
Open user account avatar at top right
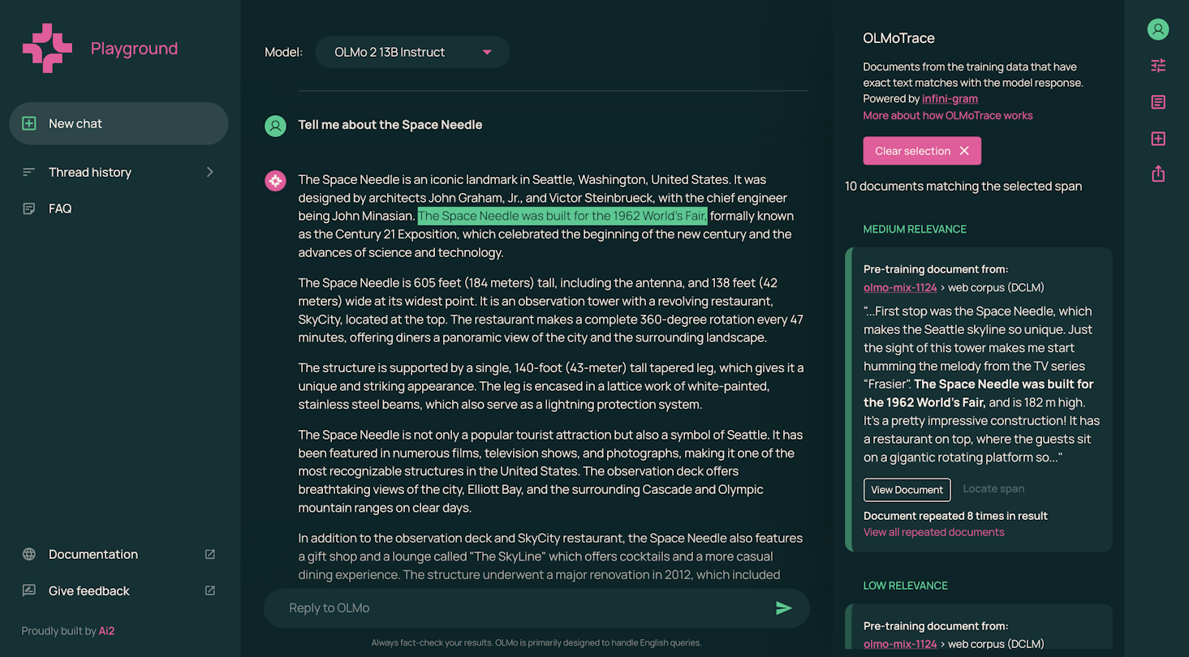(1158, 29)
